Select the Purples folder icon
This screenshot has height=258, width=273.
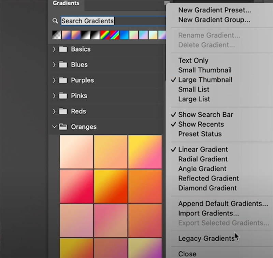tap(63, 80)
